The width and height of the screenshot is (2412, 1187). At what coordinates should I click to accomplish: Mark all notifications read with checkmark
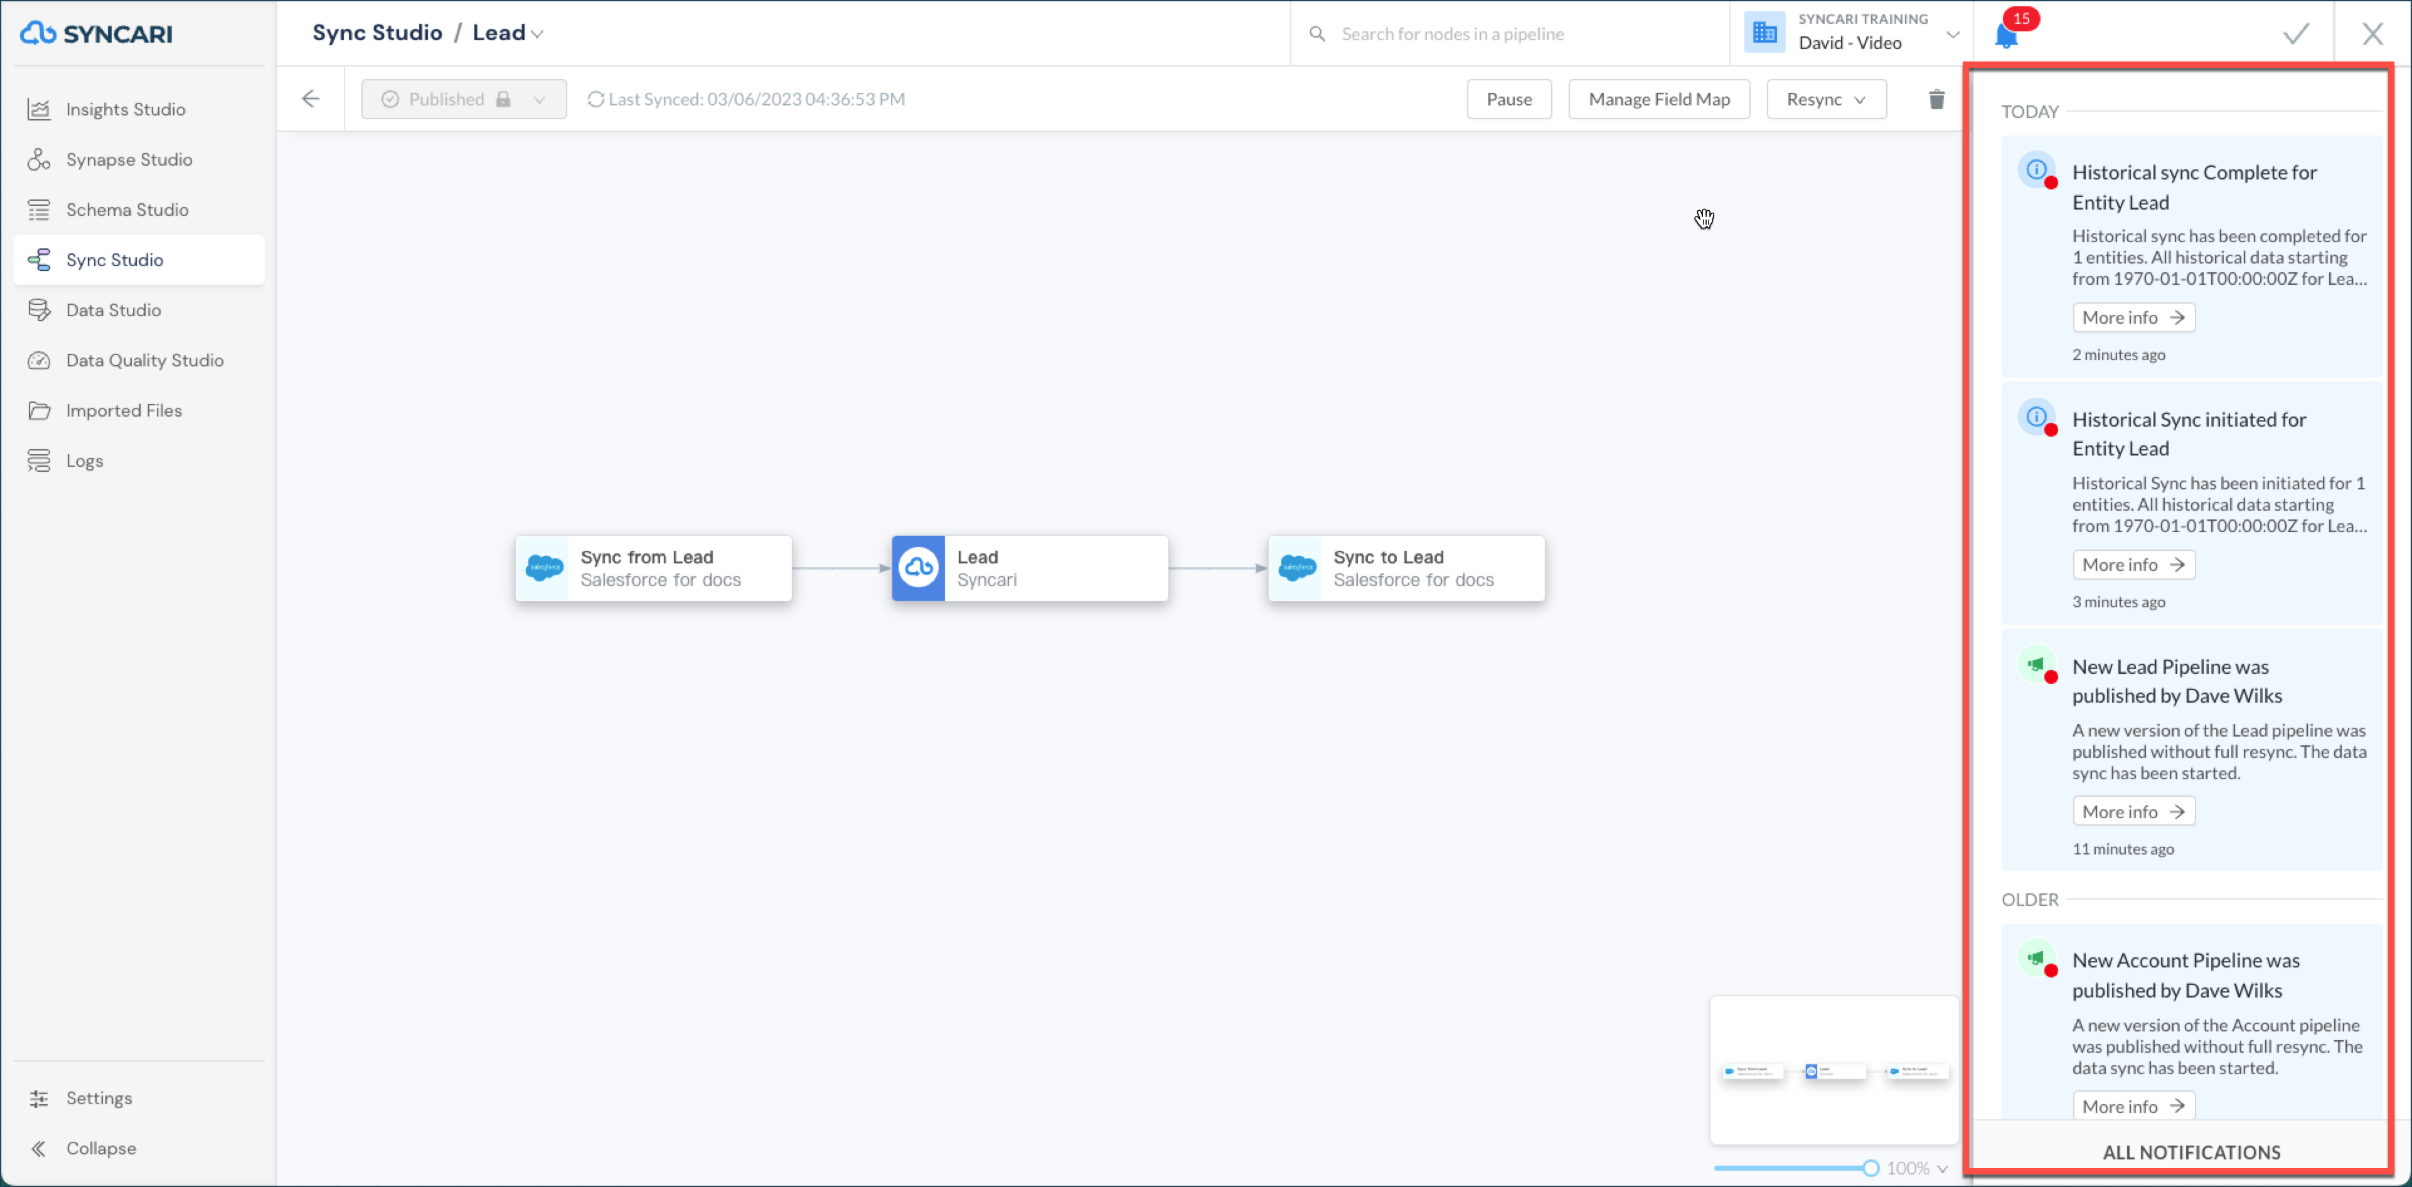(2296, 34)
